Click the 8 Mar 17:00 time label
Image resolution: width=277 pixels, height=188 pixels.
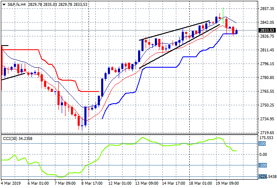click(92, 183)
